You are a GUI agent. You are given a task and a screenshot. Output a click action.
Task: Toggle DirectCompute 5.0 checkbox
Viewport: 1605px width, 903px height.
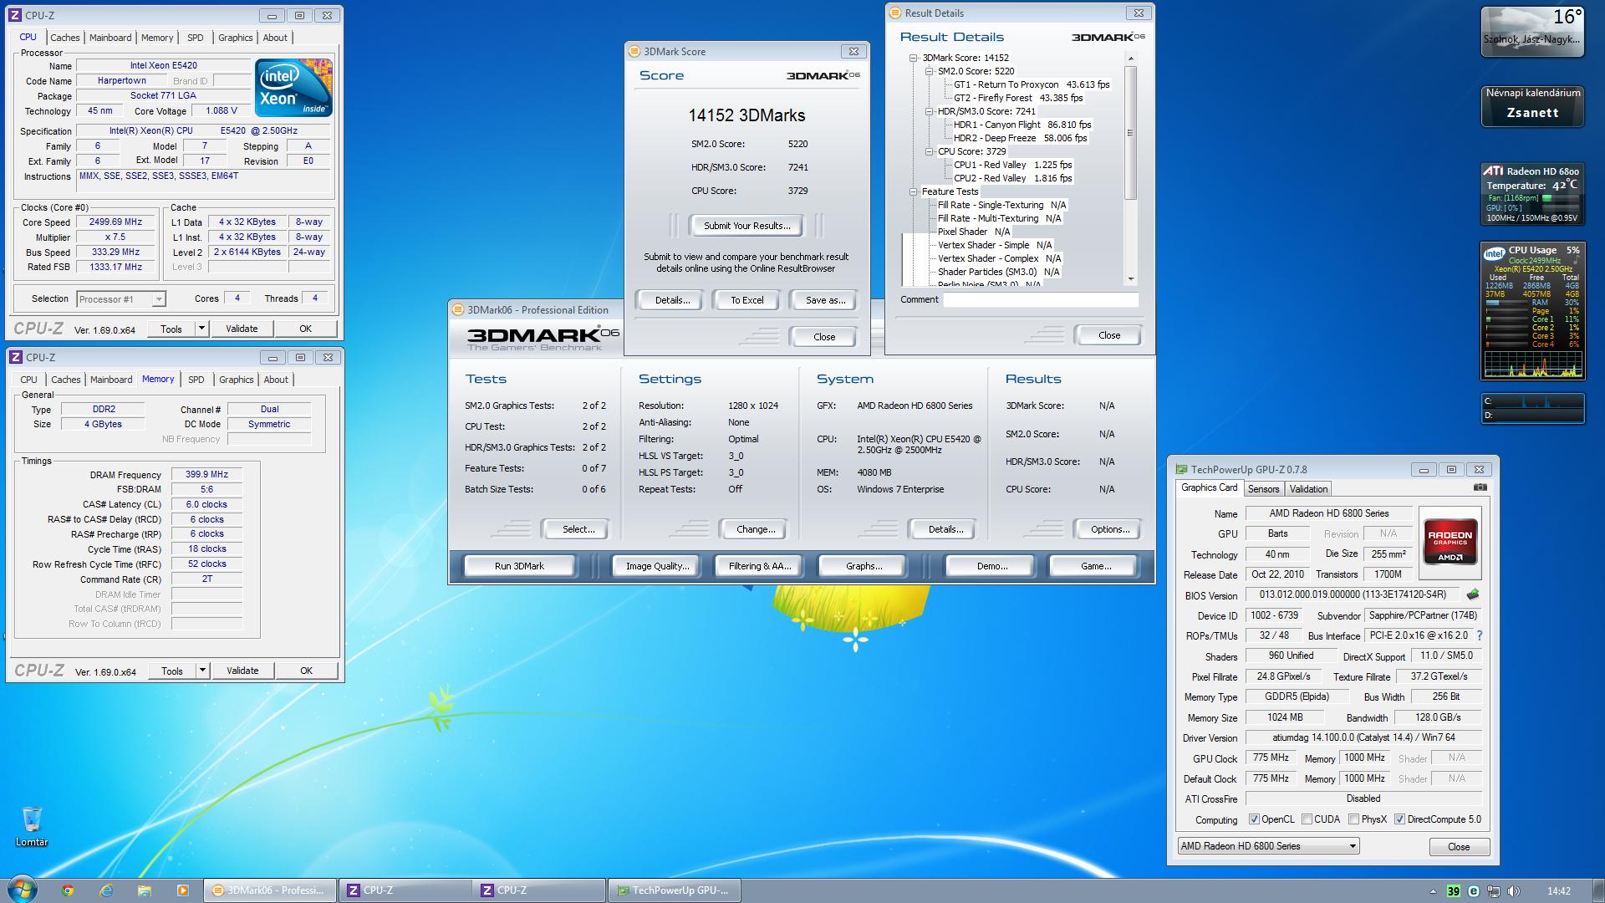[1399, 819]
